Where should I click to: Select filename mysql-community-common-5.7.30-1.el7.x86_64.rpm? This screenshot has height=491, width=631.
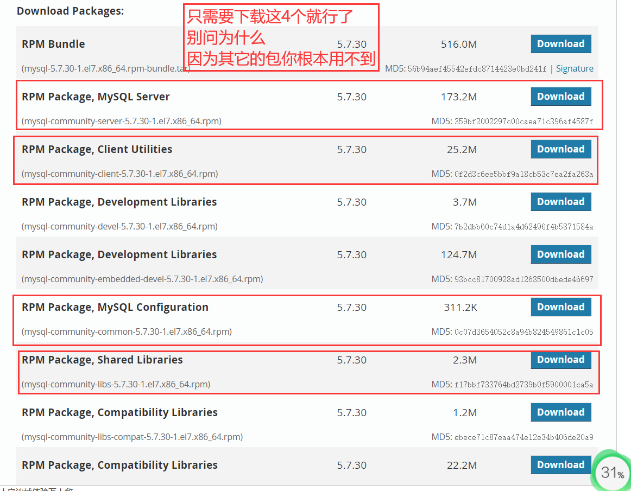pos(127,331)
